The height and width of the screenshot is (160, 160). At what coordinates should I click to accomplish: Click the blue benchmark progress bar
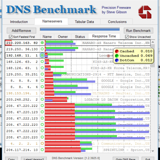(80, 29)
